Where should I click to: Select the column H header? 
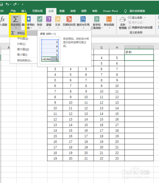point(117,48)
